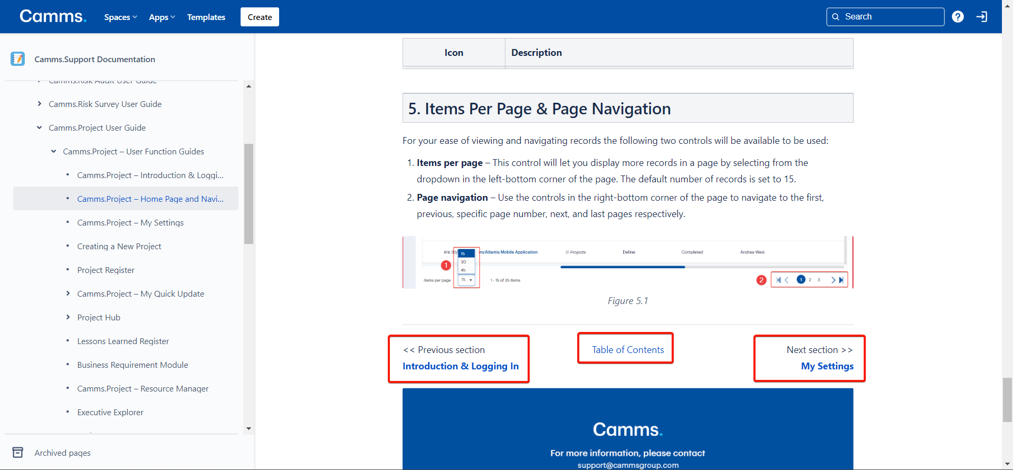The image size is (1013, 470).
Task: Click the log in arrow icon
Action: [x=982, y=17]
